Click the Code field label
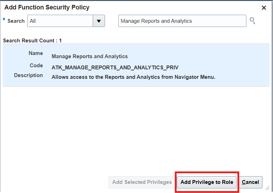This screenshot has height=193, width=273. (36, 66)
